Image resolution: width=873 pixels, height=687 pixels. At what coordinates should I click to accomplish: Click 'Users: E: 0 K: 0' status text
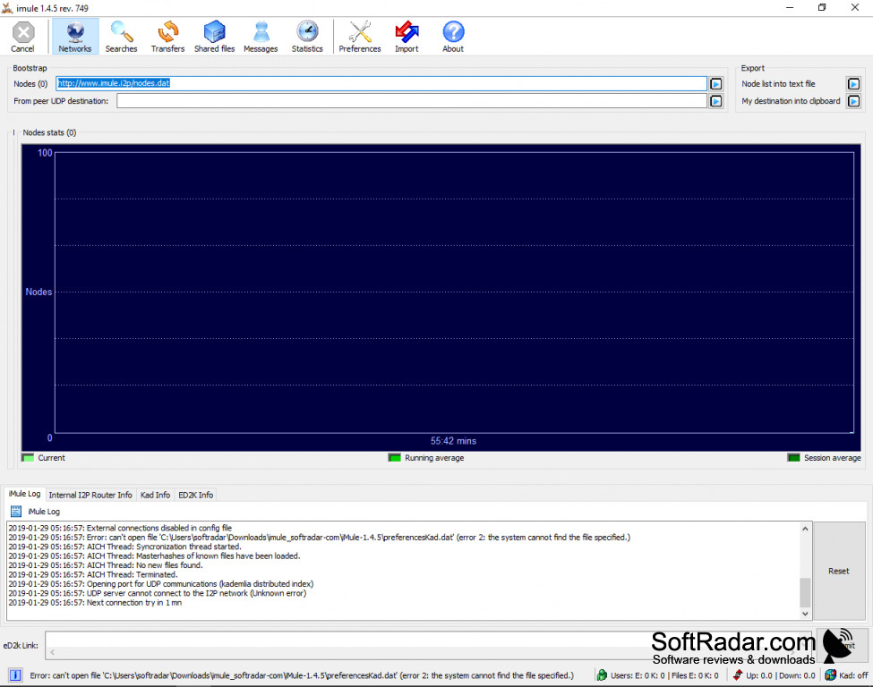click(638, 675)
